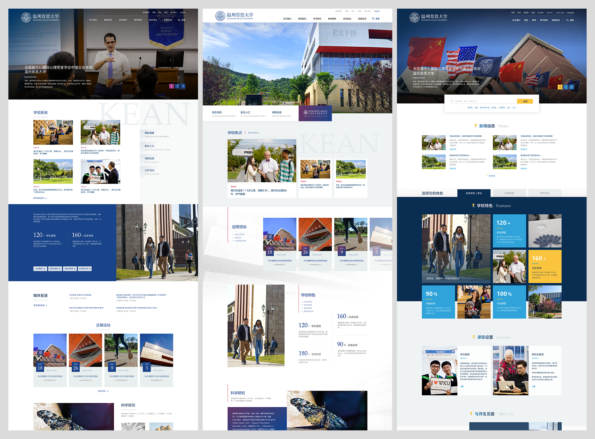Screen dimensions: 595x439
Task: Select the 科研学者 role tab
Action: (x=509, y=193)
